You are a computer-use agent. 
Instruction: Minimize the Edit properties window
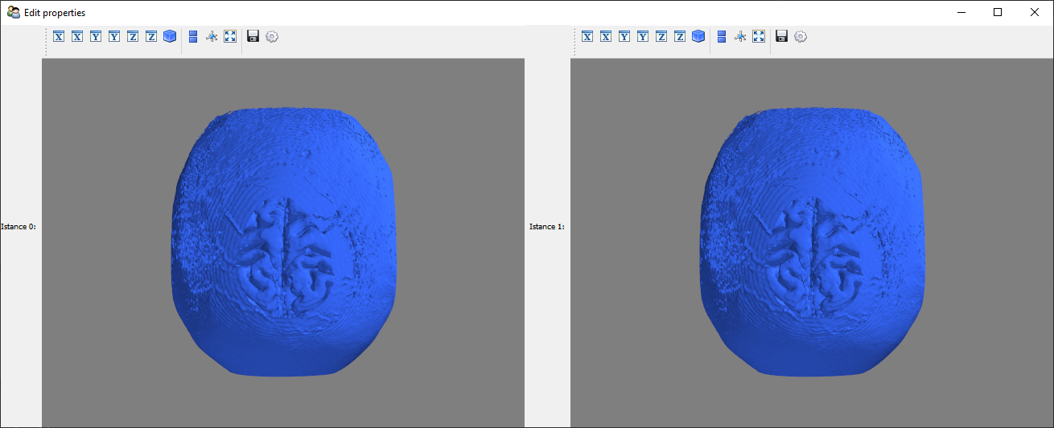(961, 12)
